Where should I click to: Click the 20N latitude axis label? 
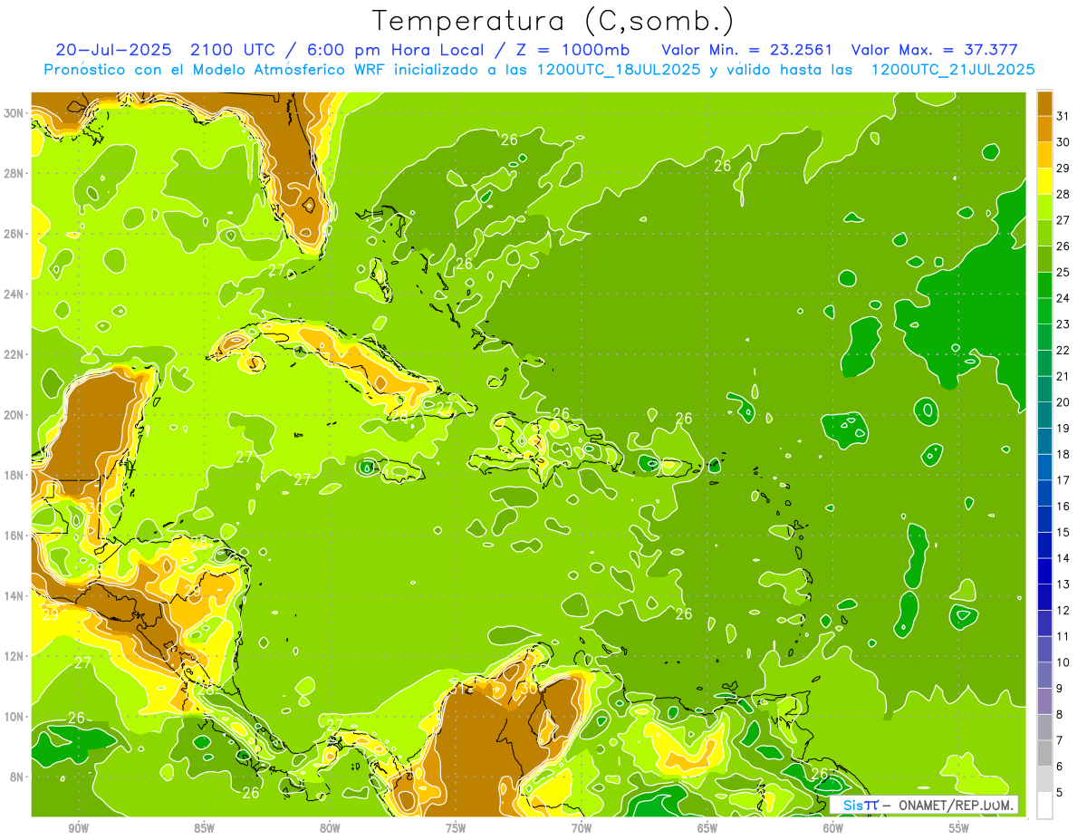tap(14, 415)
